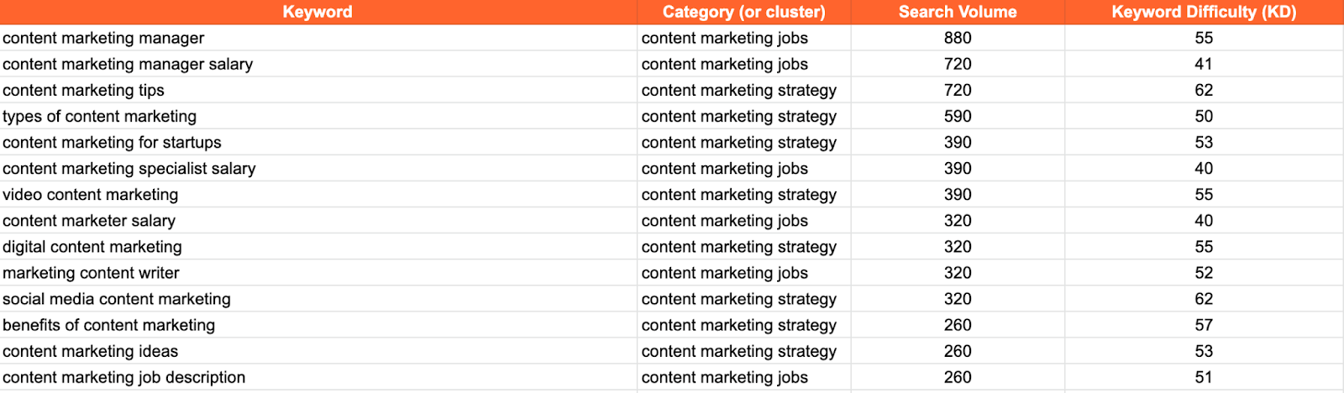
Task: Click the 'marketing content writer' cell
Action: (318, 272)
